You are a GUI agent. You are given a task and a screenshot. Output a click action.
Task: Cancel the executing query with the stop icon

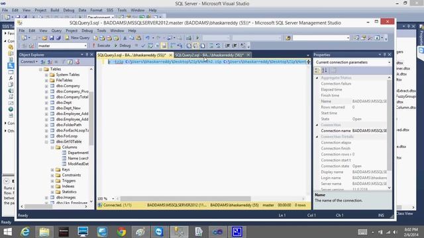[136, 46]
